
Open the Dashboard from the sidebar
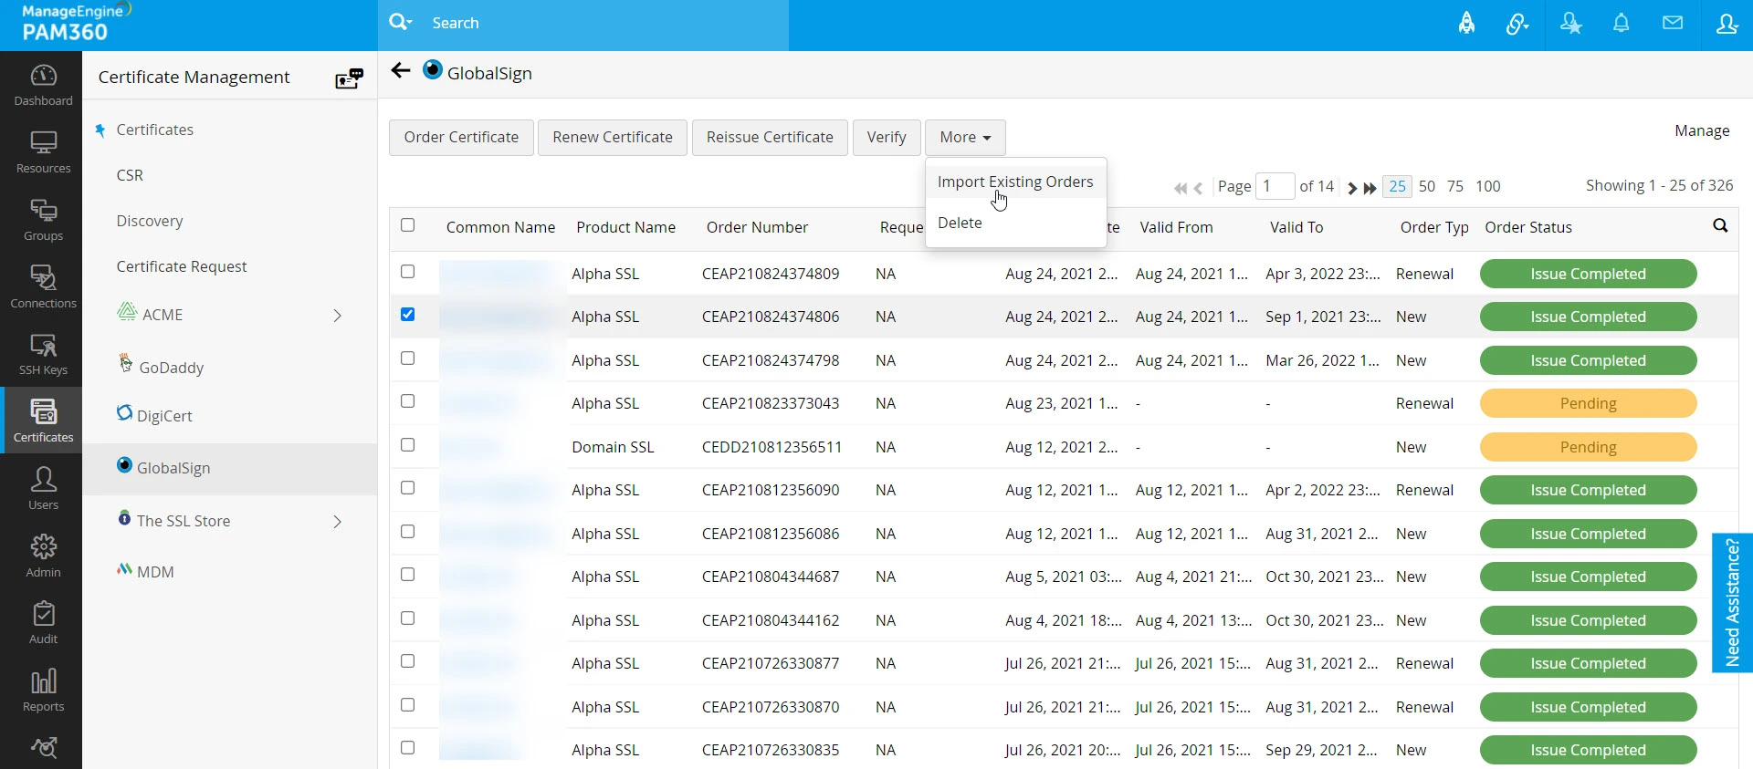43,85
